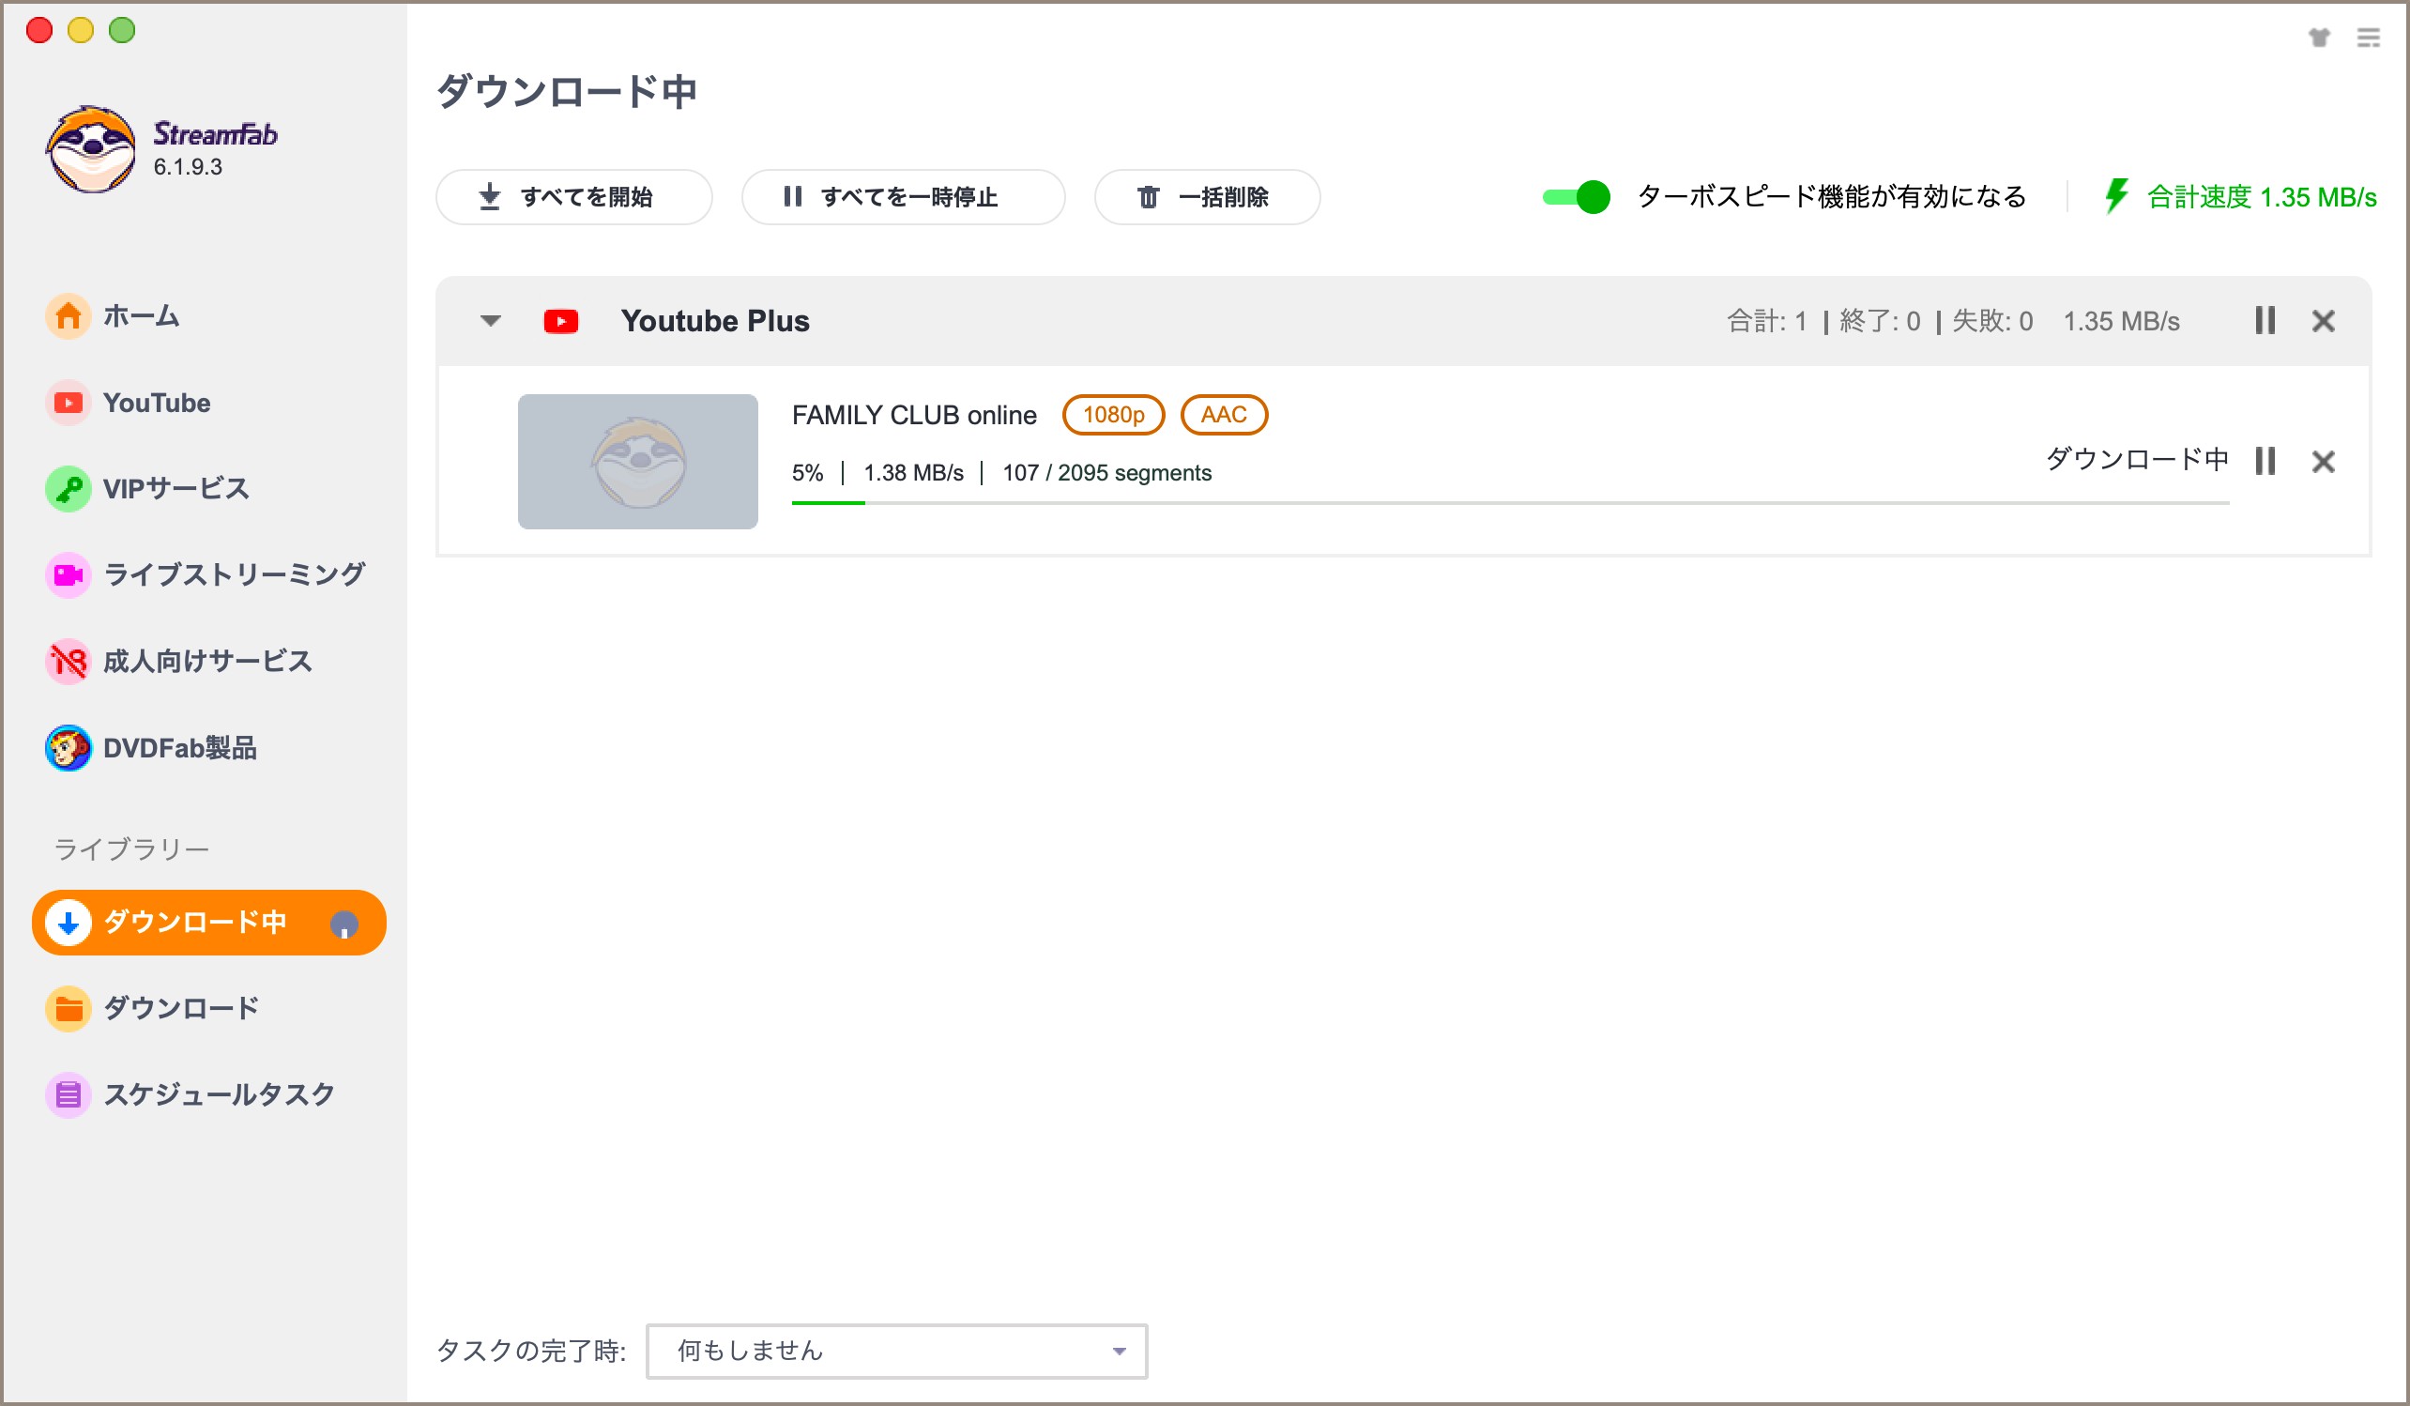Click the 1080p quality badge

[1113, 415]
